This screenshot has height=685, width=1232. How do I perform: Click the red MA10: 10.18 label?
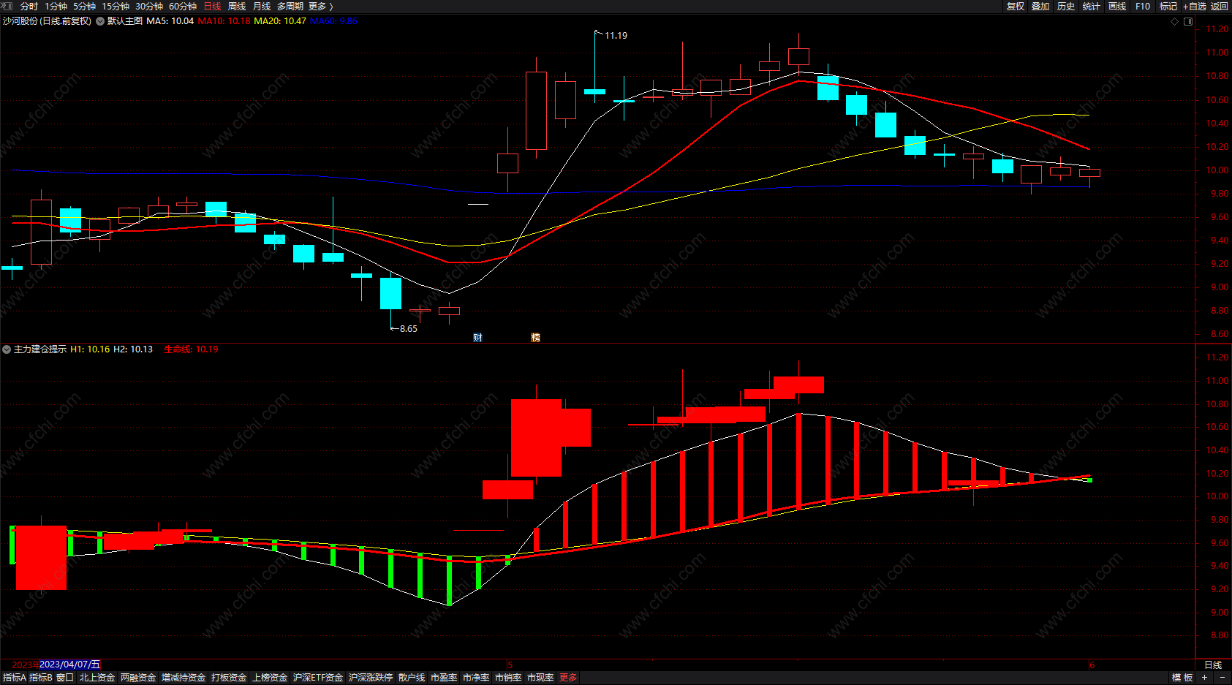click(x=224, y=21)
